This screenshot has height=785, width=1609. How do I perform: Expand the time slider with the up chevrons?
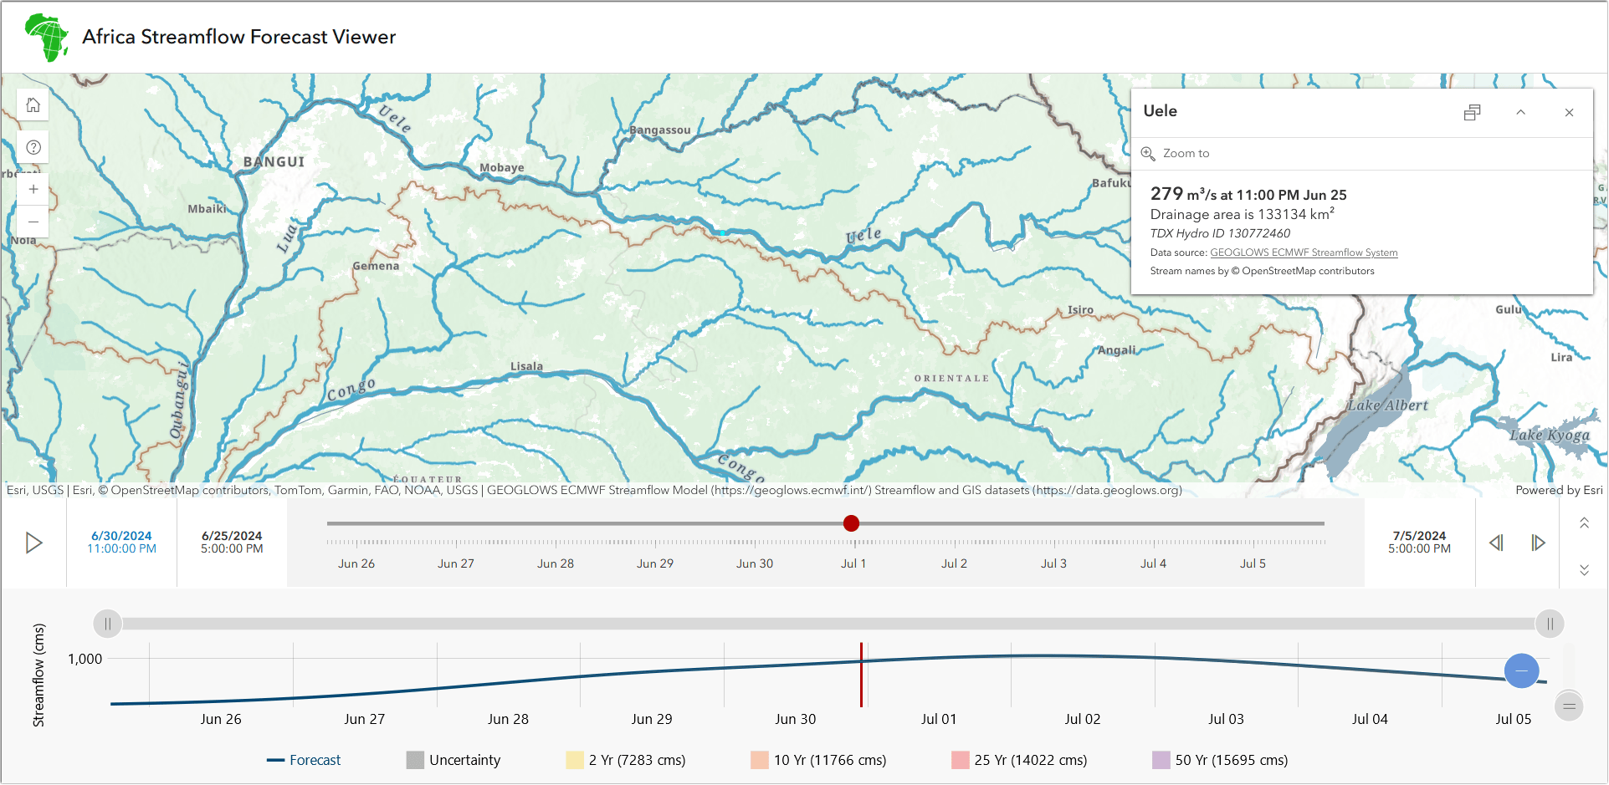click(x=1584, y=522)
